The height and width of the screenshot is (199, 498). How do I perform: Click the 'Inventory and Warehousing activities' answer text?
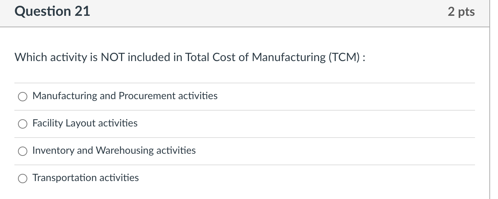114,150
